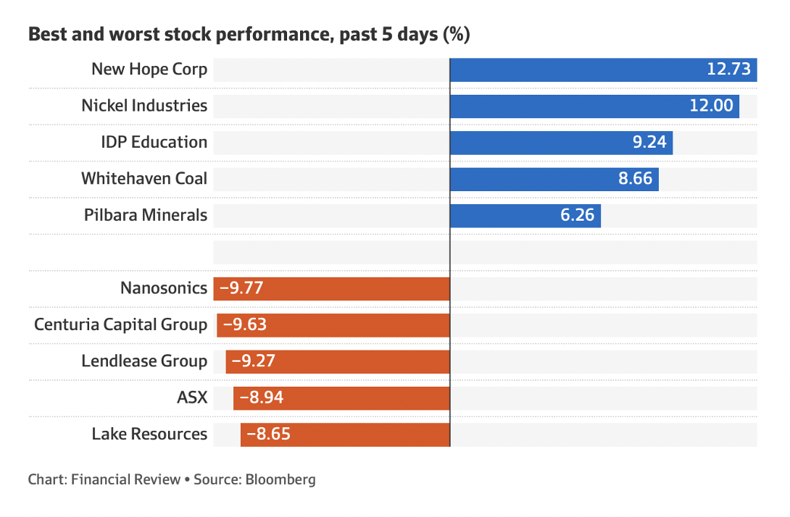Click the chart title text

pos(249,34)
